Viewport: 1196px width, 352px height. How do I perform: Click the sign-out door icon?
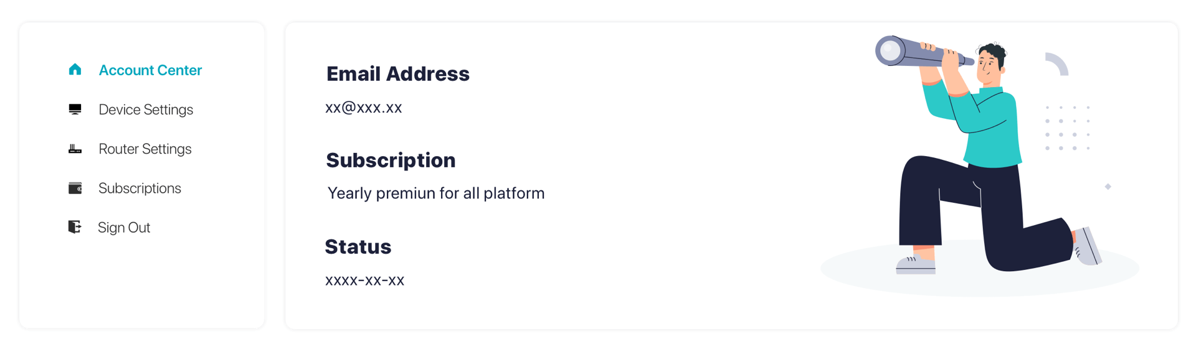pyautogui.click(x=75, y=227)
